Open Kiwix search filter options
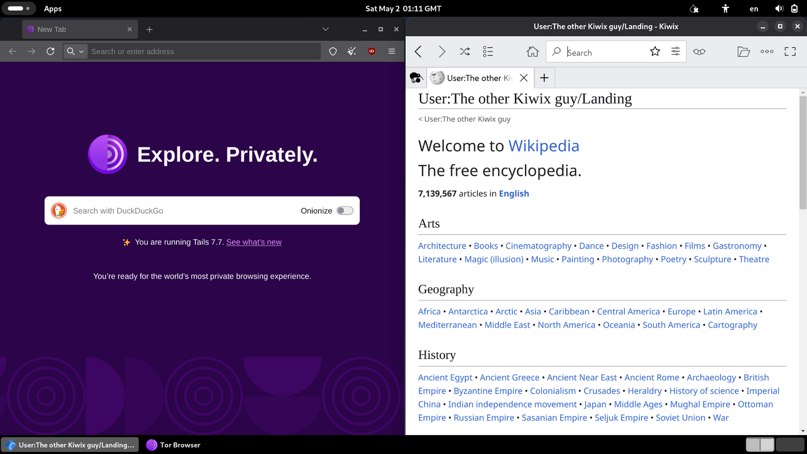This screenshot has height=454, width=807. click(676, 52)
